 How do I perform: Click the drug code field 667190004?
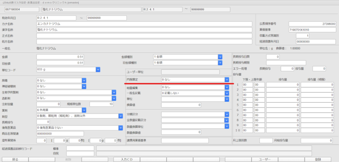pos(22,10)
